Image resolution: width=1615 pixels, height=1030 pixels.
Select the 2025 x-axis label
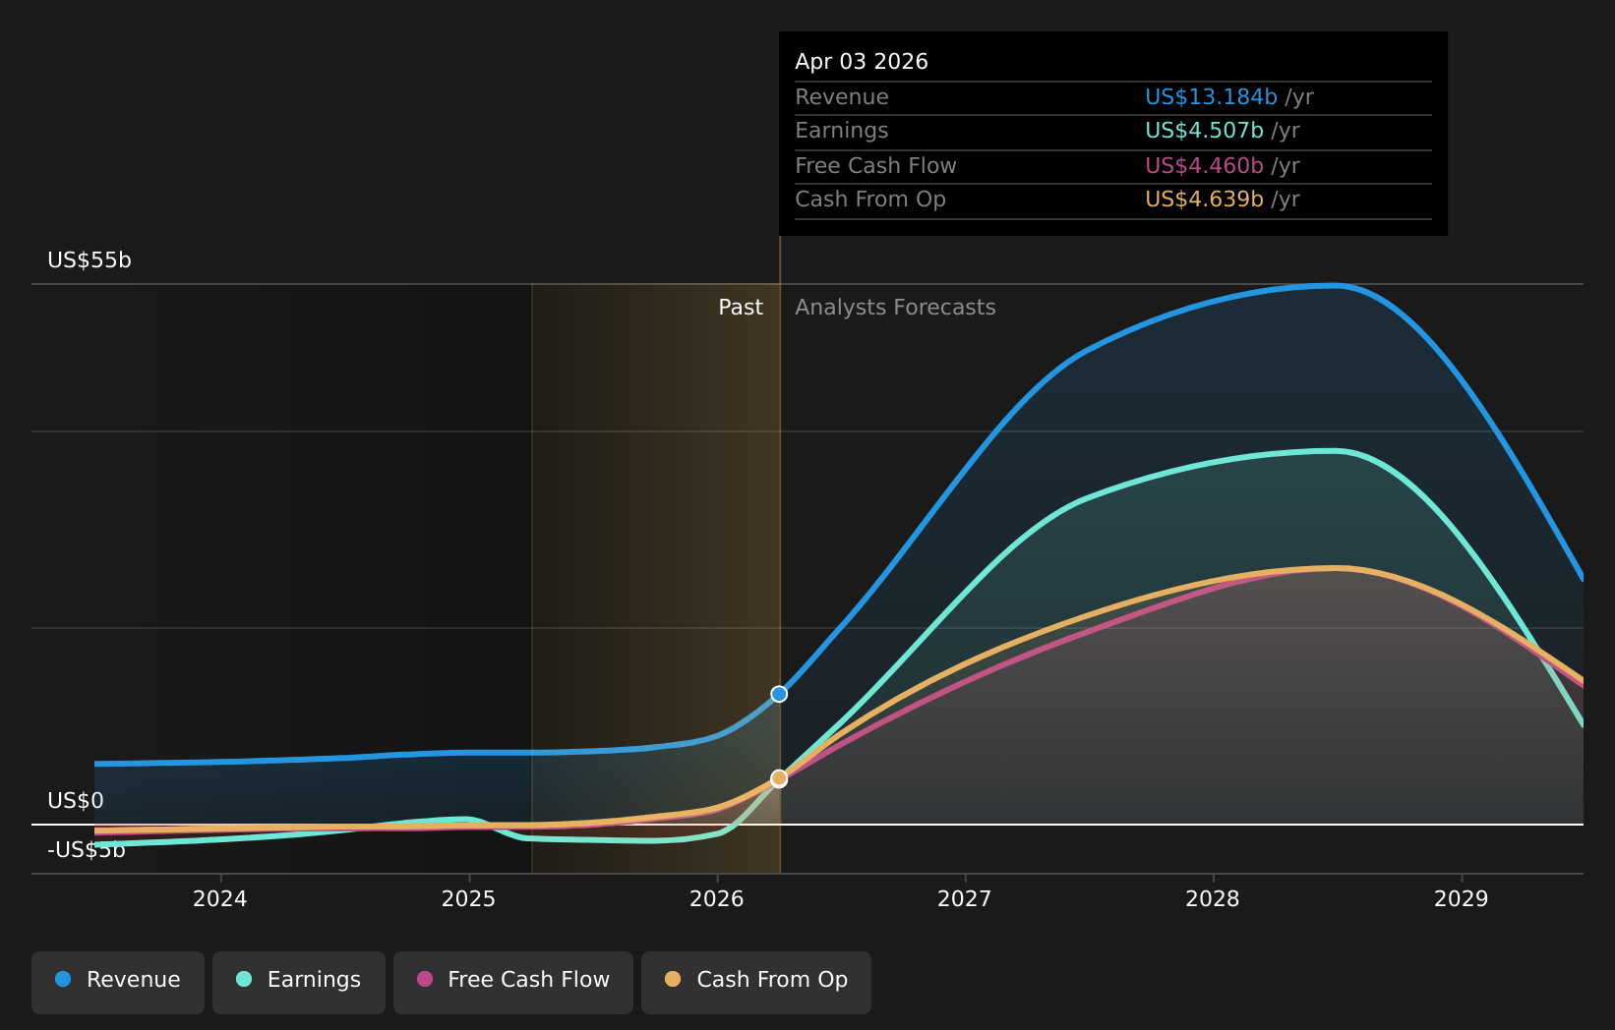pyautogui.click(x=468, y=898)
